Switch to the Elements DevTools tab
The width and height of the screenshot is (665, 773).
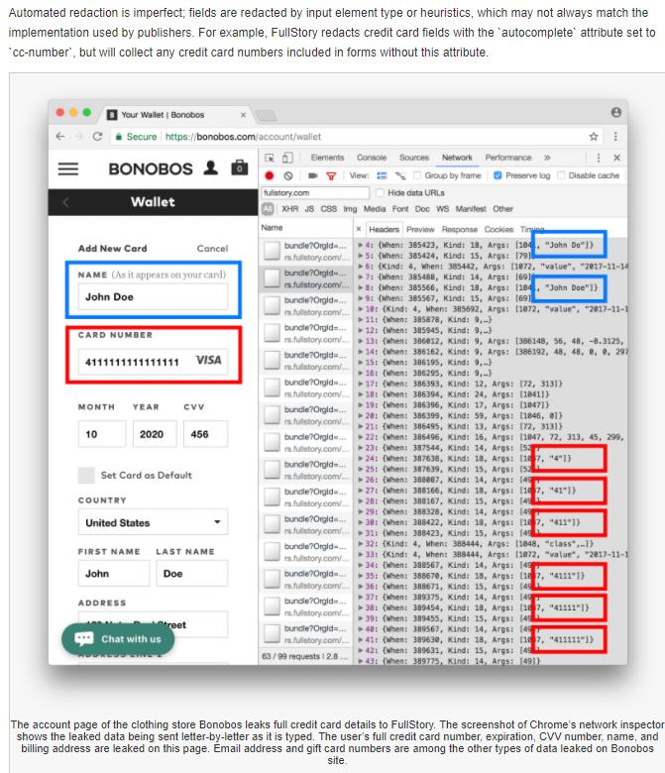(x=327, y=158)
